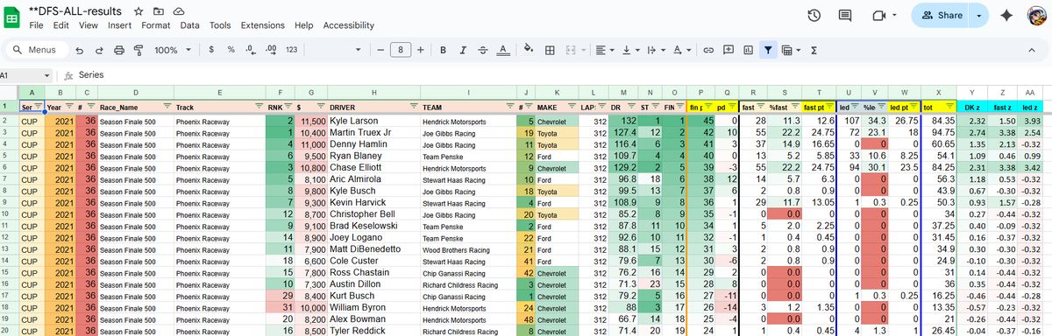Open the filter views dropdown
Viewport: 1052px width, 336px height.
[792, 50]
